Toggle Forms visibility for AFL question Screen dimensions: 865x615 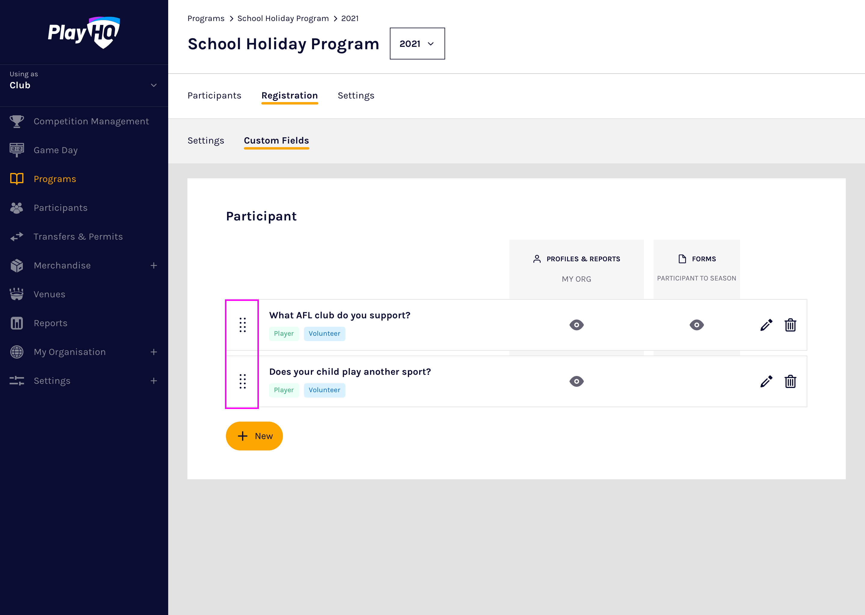click(696, 325)
